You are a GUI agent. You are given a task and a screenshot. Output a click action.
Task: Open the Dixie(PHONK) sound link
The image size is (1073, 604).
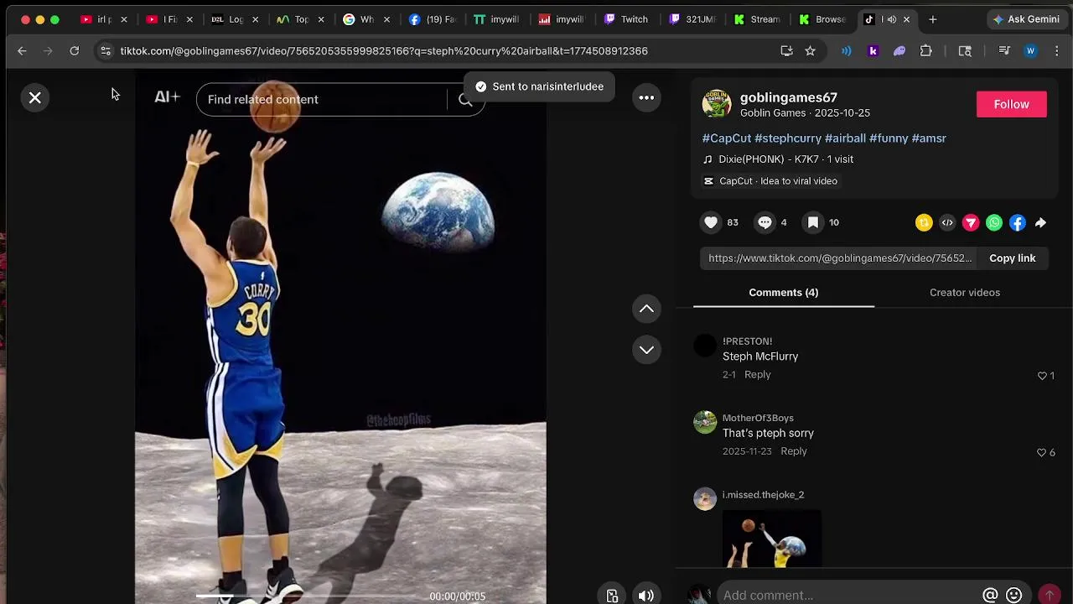pyautogui.click(x=778, y=159)
